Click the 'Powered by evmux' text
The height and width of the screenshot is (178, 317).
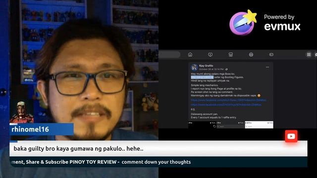coord(282,23)
